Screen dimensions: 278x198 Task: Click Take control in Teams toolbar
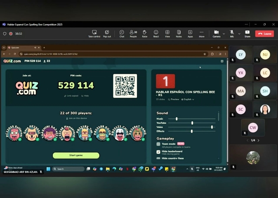click(x=94, y=34)
